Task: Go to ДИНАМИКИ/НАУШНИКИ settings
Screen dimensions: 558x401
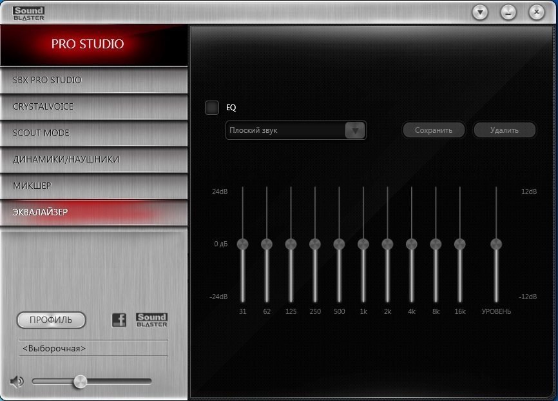Action: point(94,159)
